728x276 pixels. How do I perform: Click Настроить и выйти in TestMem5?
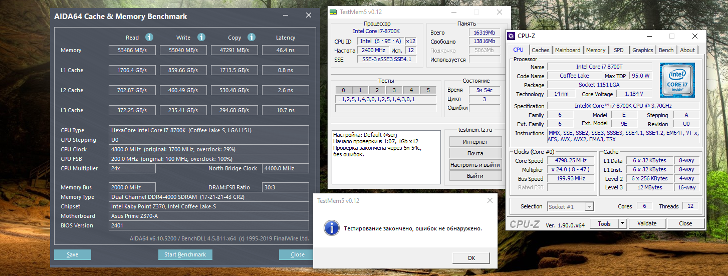point(475,165)
